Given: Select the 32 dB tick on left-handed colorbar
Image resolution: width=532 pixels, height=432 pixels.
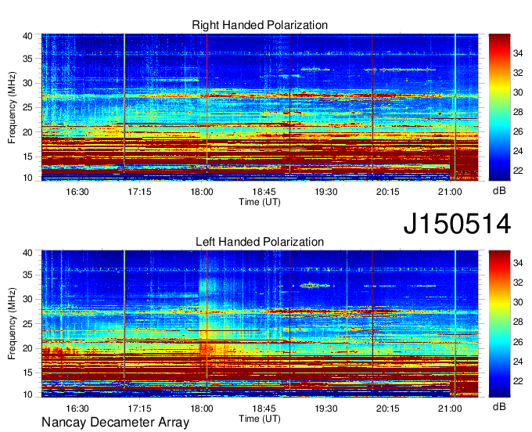Looking at the screenshot, I should click(x=518, y=283).
